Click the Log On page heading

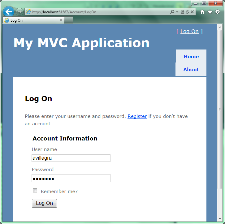[x=38, y=99]
